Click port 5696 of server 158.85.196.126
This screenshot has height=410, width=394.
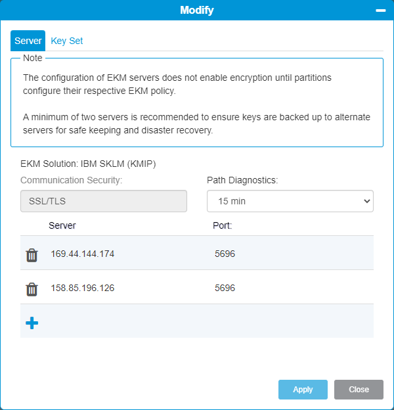coord(225,288)
